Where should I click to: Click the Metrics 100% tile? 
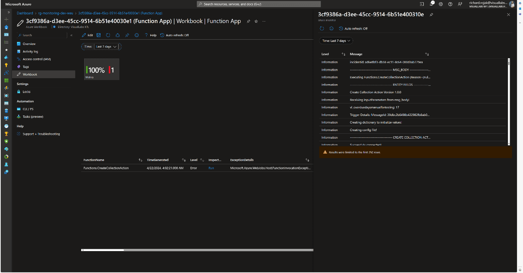pyautogui.click(x=102, y=69)
